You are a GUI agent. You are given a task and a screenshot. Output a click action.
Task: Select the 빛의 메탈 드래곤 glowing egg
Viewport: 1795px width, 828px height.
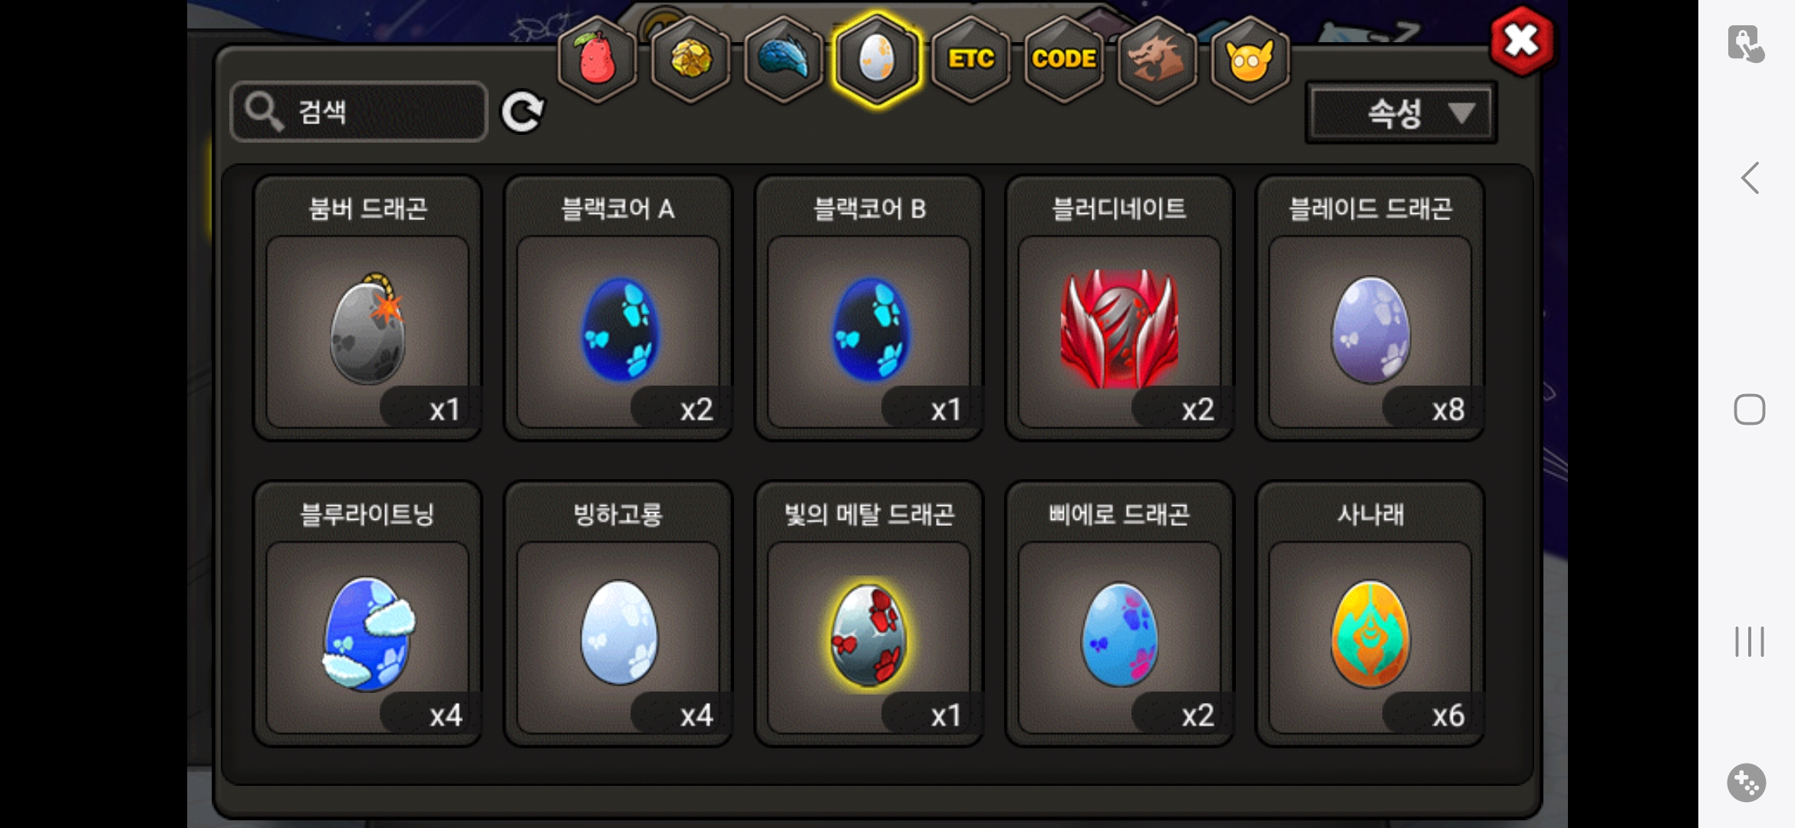click(869, 614)
